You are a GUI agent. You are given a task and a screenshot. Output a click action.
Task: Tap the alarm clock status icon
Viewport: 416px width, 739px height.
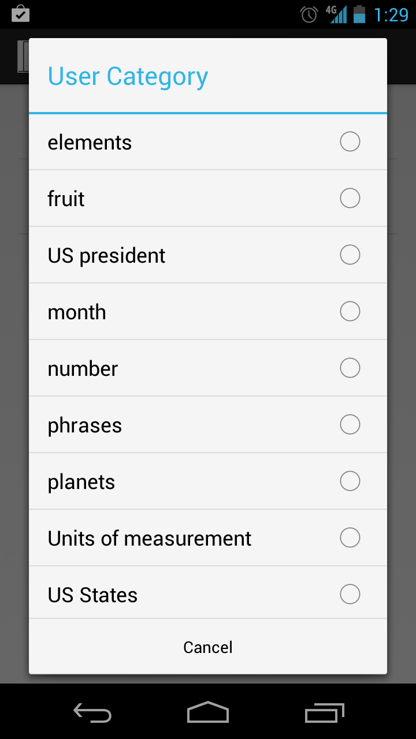pos(309,14)
